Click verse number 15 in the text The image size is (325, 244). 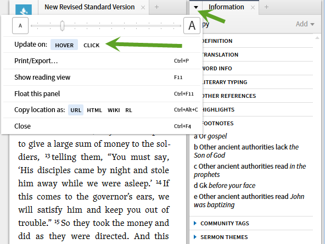tap(57, 222)
